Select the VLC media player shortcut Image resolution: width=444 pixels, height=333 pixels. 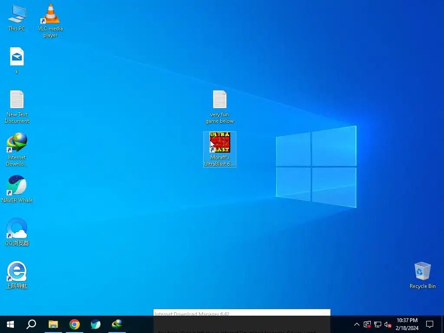pyautogui.click(x=50, y=21)
